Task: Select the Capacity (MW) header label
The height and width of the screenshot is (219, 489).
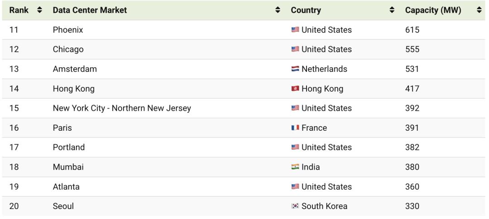Action: (433, 10)
